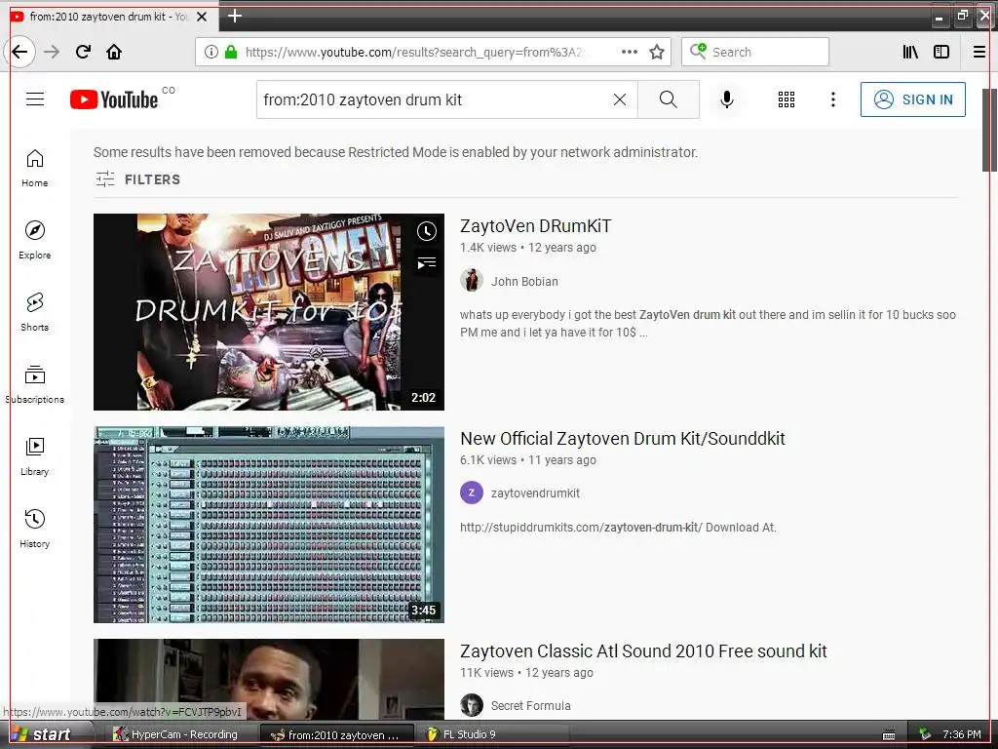Click John Bobian's channel avatar

(x=472, y=280)
